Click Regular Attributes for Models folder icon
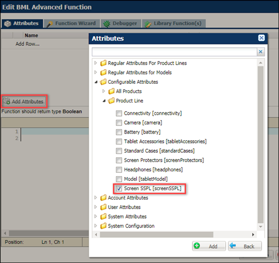This screenshot has height=263, width=279. tap(103, 72)
